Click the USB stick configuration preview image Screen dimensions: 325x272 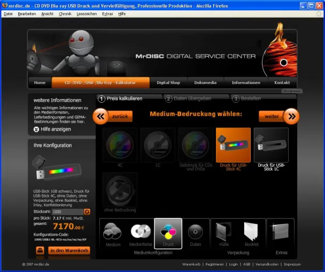pos(57,169)
